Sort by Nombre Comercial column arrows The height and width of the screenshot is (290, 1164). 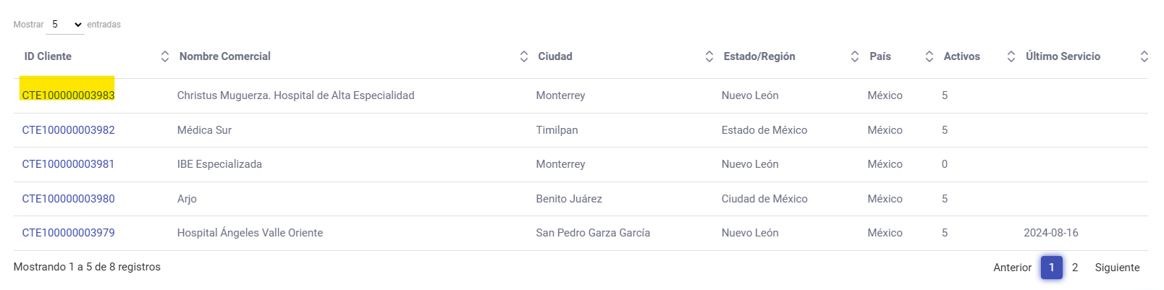[x=524, y=56]
